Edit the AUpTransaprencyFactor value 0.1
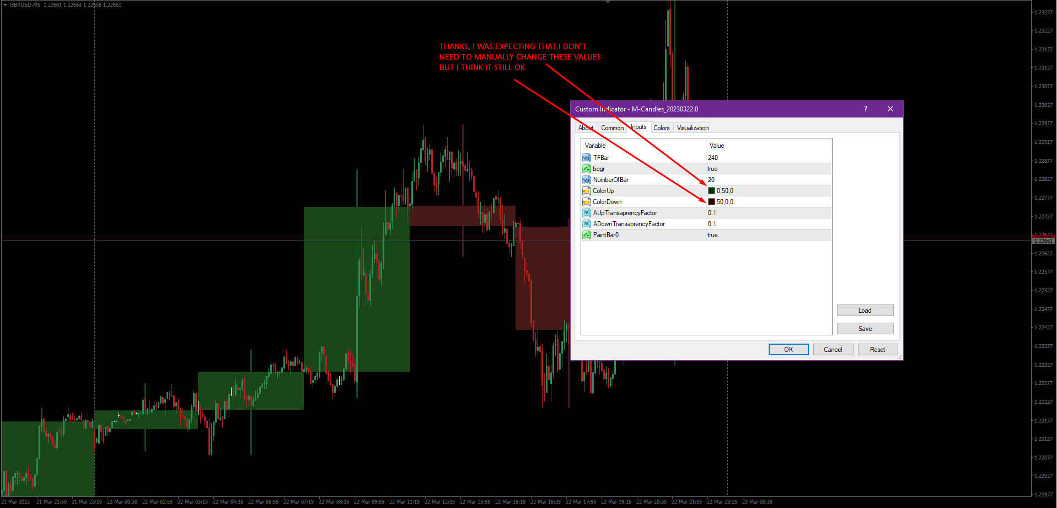Image resolution: width=1057 pixels, height=508 pixels. click(x=769, y=213)
